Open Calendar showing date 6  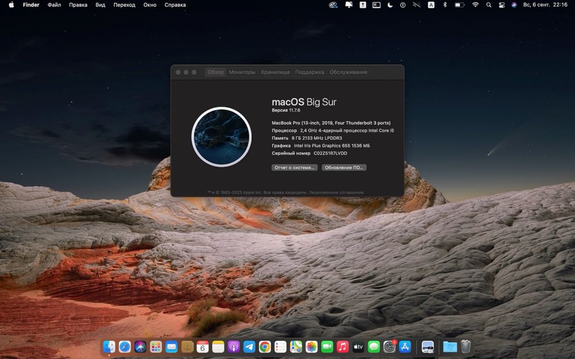(x=202, y=346)
